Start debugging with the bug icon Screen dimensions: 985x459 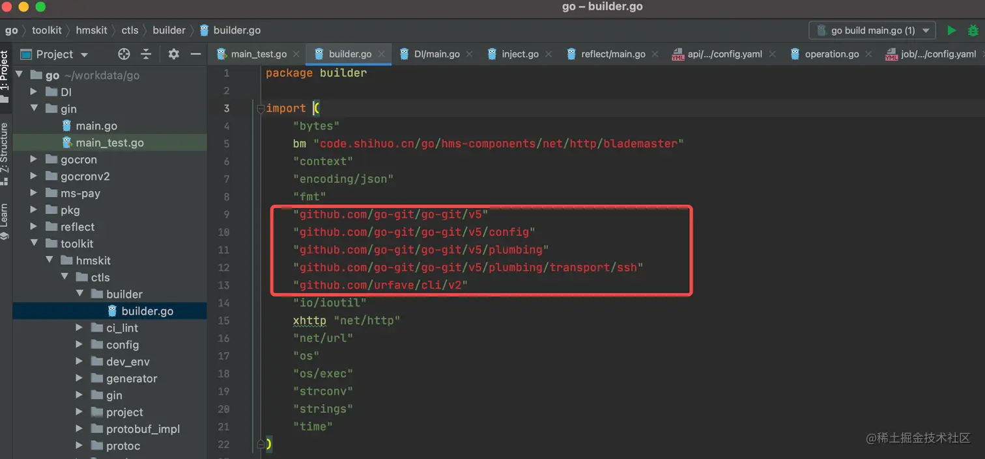tap(973, 31)
